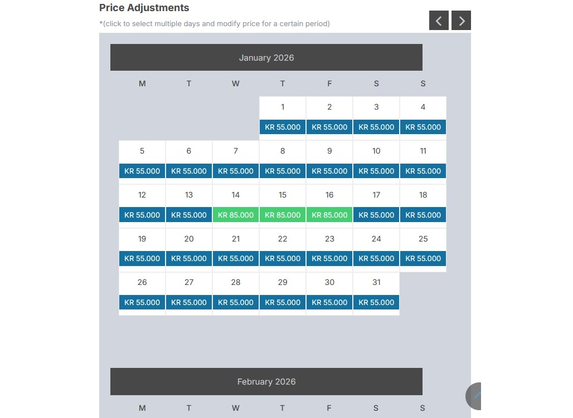Select January 22 in the calendar
The height and width of the screenshot is (418, 573).
point(283,239)
